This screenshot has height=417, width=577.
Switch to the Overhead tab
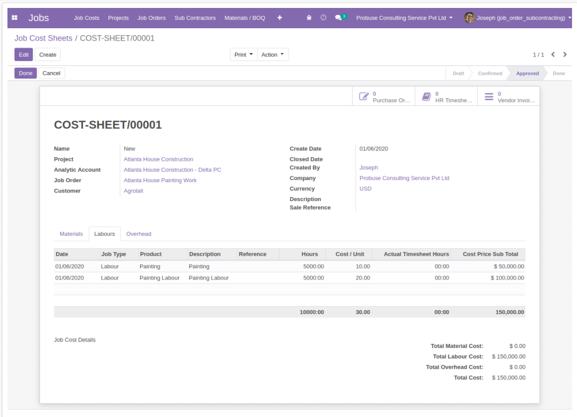point(139,234)
